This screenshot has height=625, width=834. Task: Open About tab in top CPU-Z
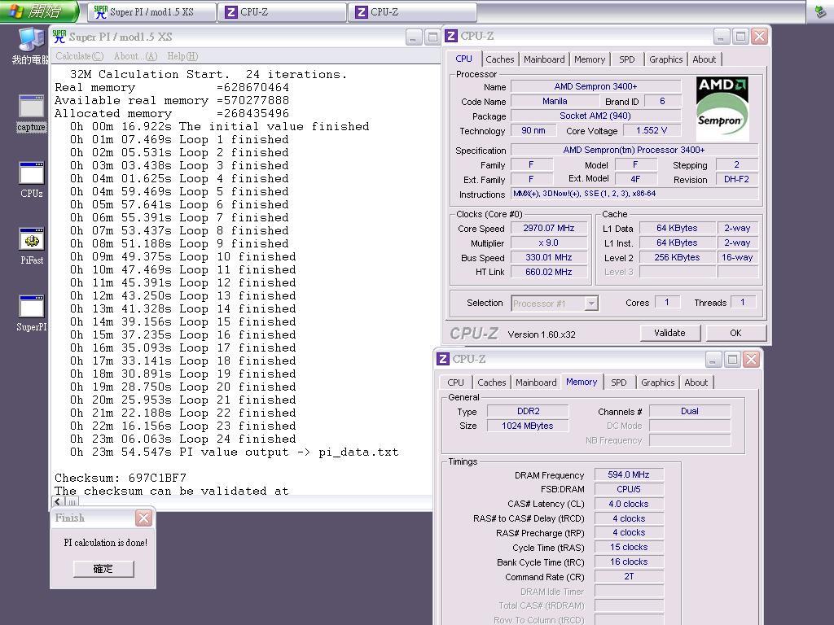[x=704, y=59]
